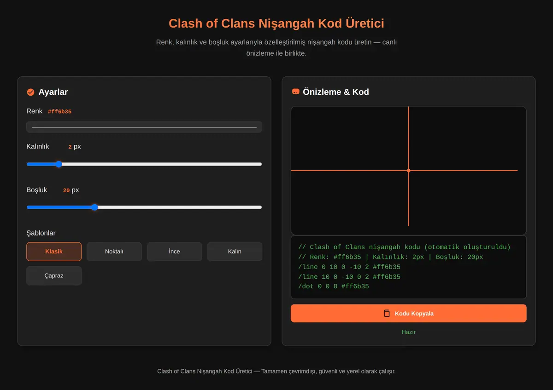Click the clipboard icon on Kodu Kopyala
The width and height of the screenshot is (553, 390).
tap(387, 313)
